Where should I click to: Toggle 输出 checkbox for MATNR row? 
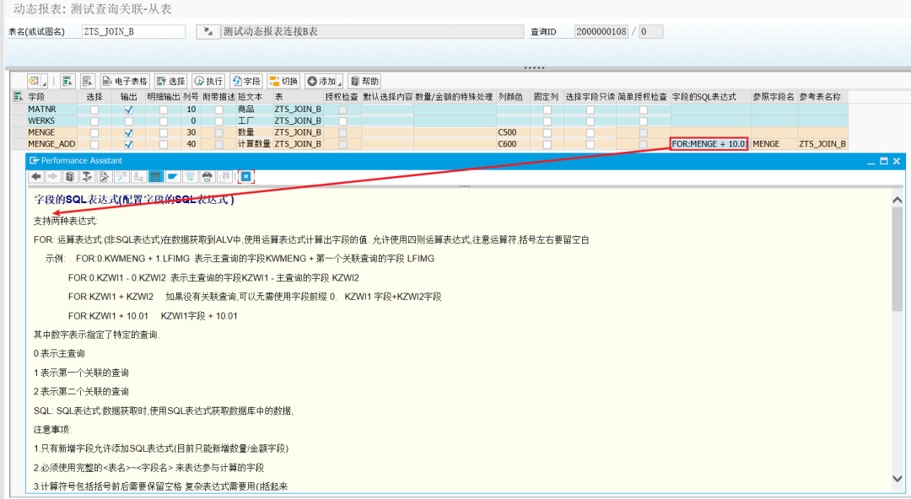tap(128, 110)
